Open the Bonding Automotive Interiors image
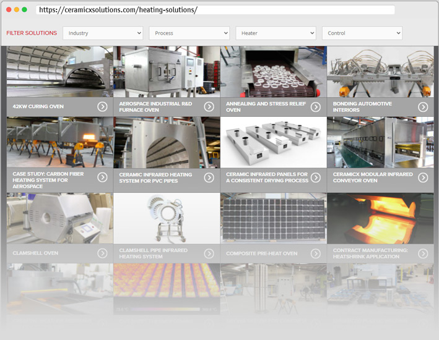Image resolution: width=439 pixels, height=340 pixels. click(380, 72)
